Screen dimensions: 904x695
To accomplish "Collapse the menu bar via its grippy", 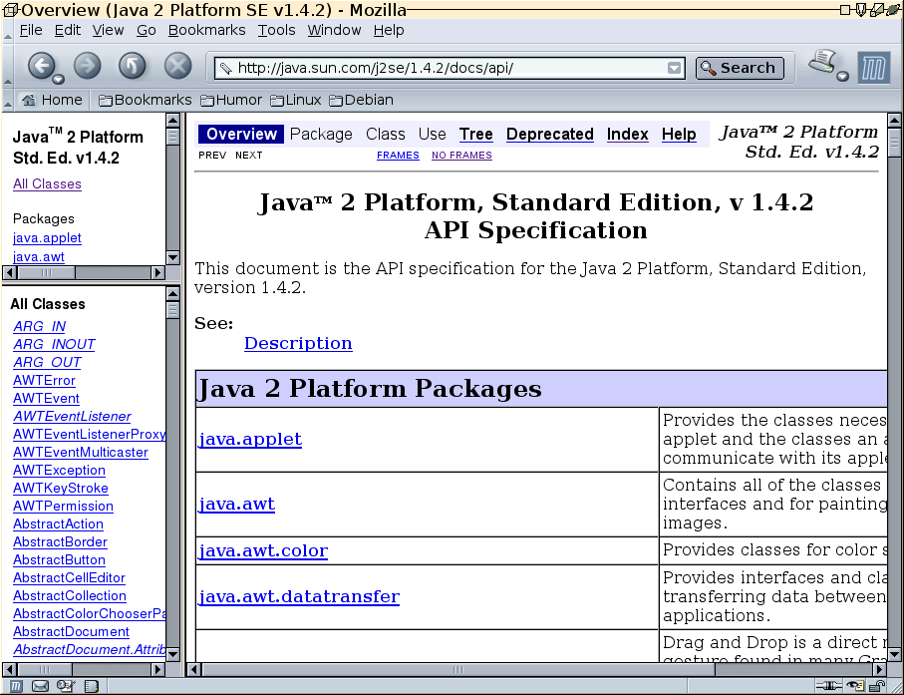I will [x=8, y=31].
